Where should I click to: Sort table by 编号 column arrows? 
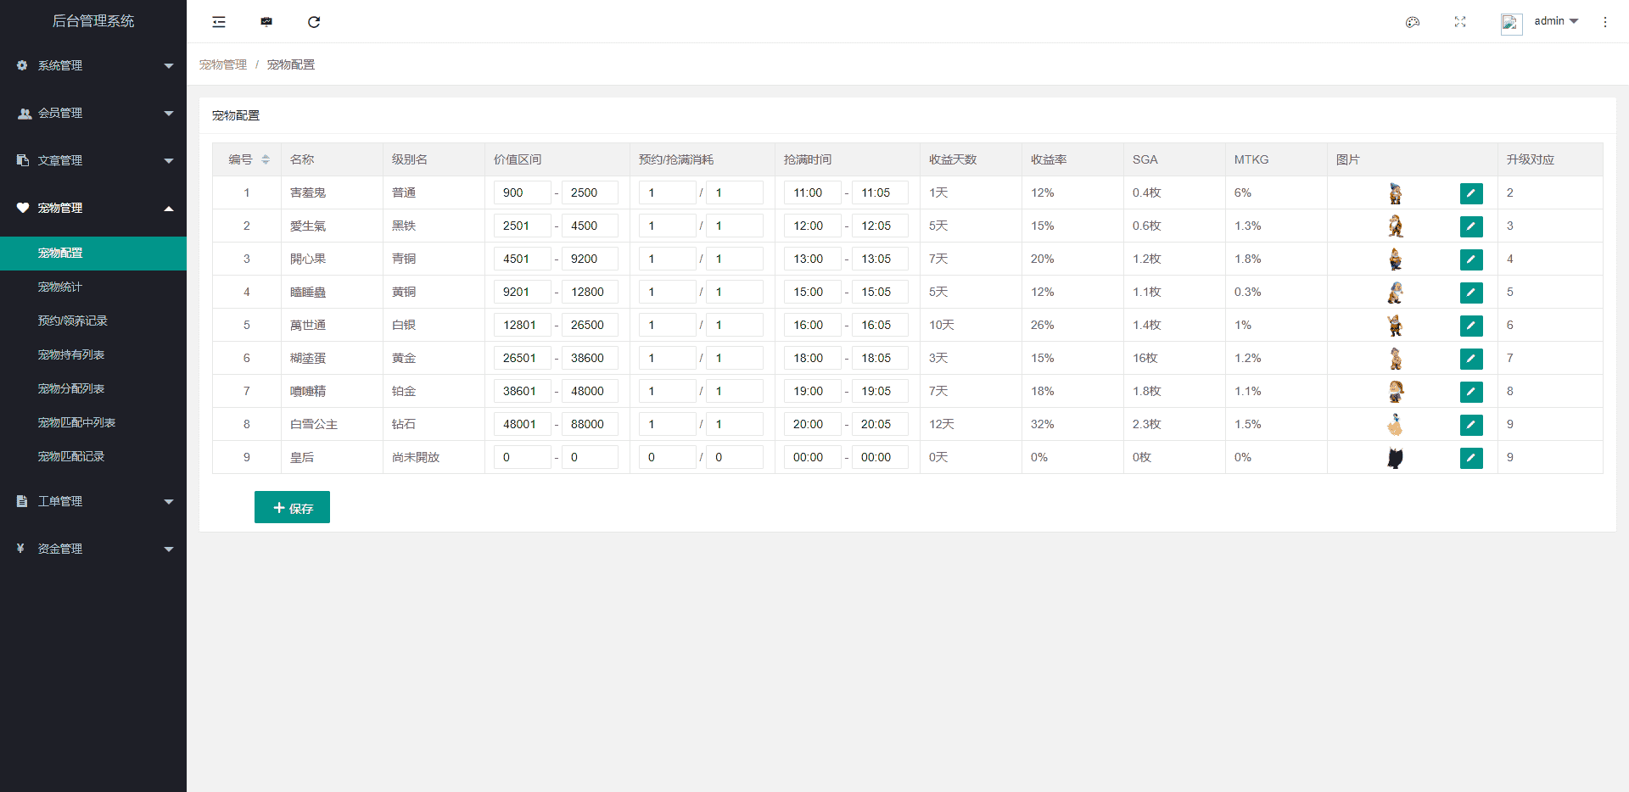click(266, 159)
